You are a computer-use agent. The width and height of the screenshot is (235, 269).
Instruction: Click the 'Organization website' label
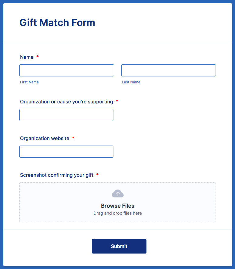tap(45, 139)
